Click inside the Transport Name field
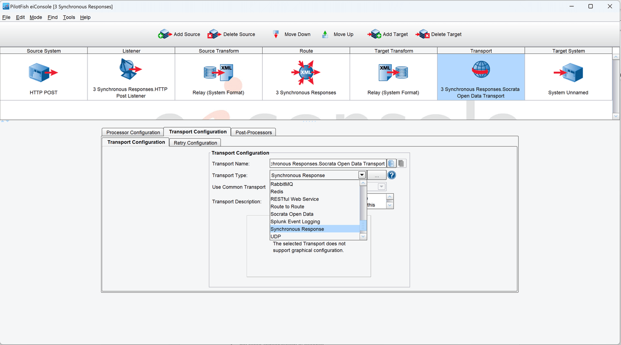This screenshot has width=621, height=345. pyautogui.click(x=328, y=163)
